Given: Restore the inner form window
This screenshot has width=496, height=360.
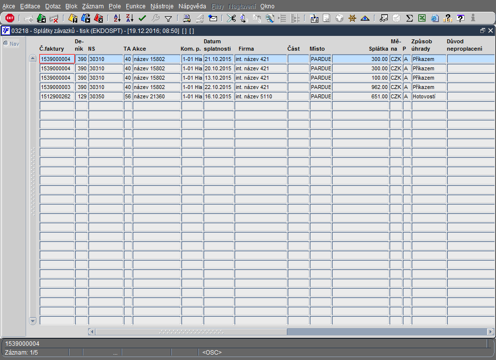Looking at the screenshot, I should [482, 30].
